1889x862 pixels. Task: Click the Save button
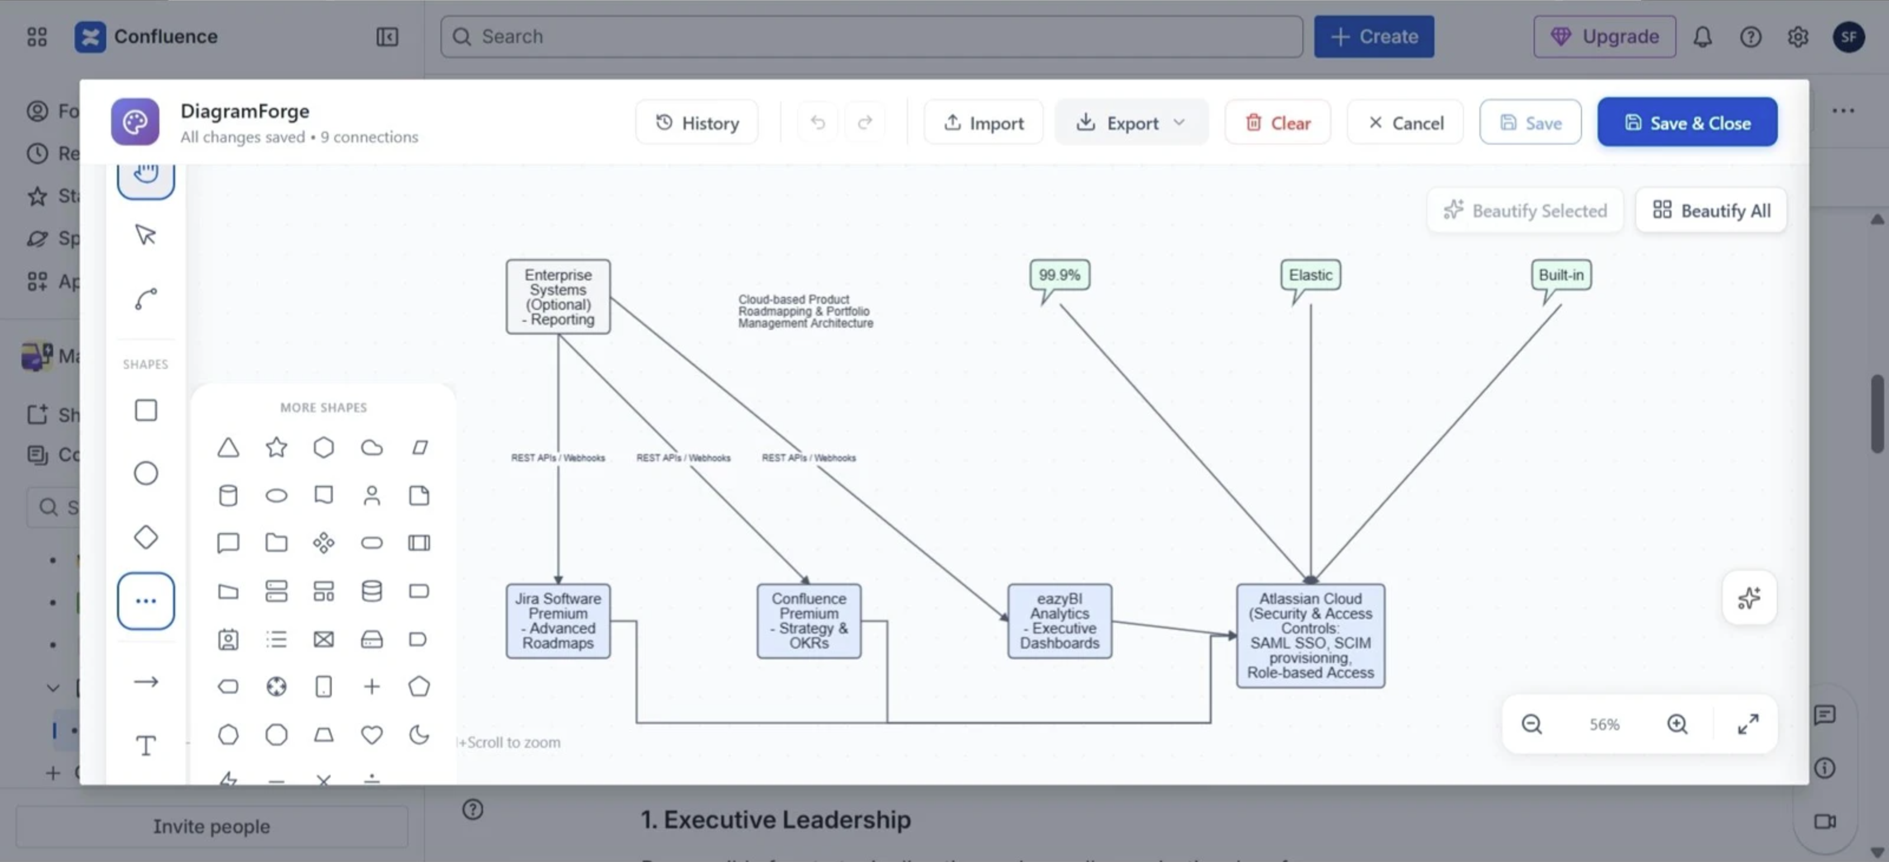(1531, 122)
